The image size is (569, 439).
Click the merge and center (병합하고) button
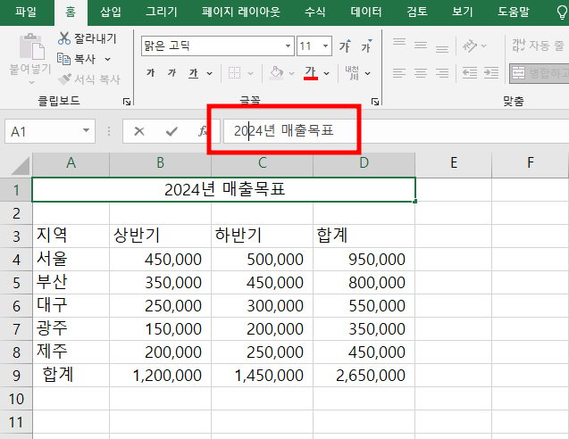(x=540, y=73)
